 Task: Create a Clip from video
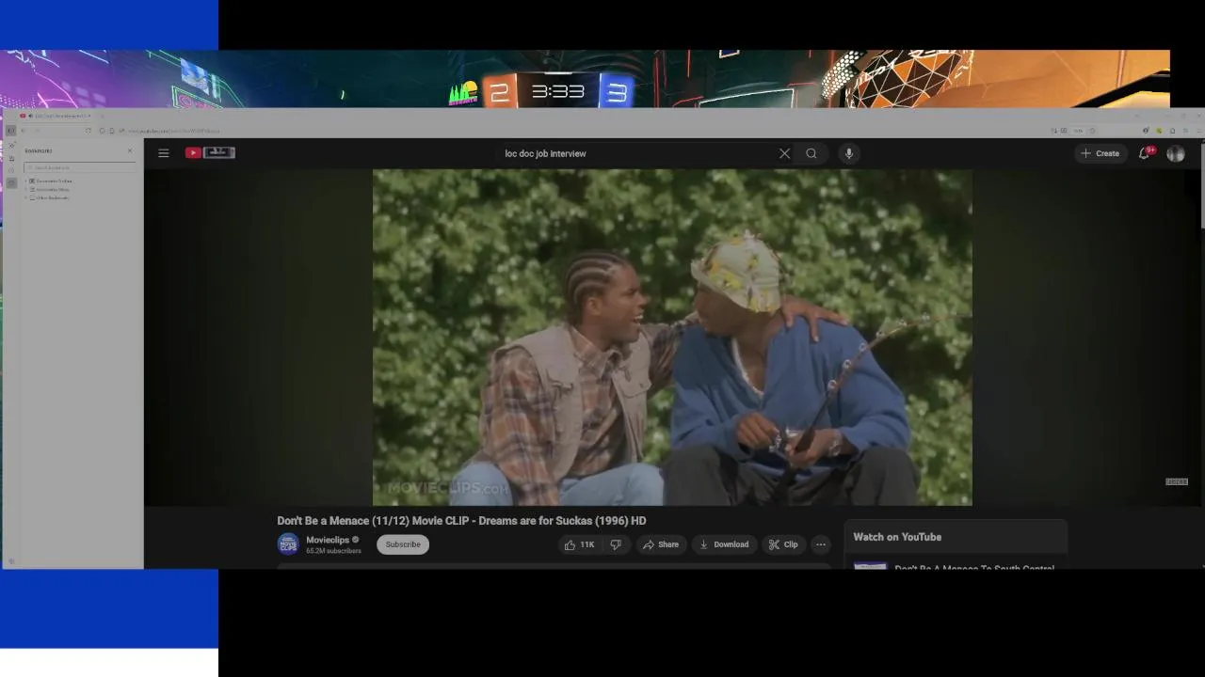783,544
